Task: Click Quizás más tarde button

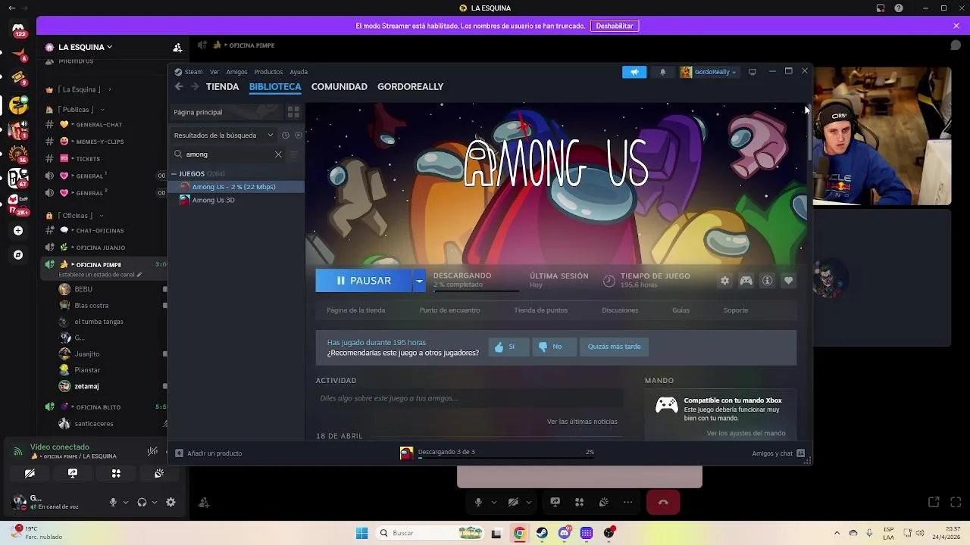Action: pyautogui.click(x=614, y=347)
